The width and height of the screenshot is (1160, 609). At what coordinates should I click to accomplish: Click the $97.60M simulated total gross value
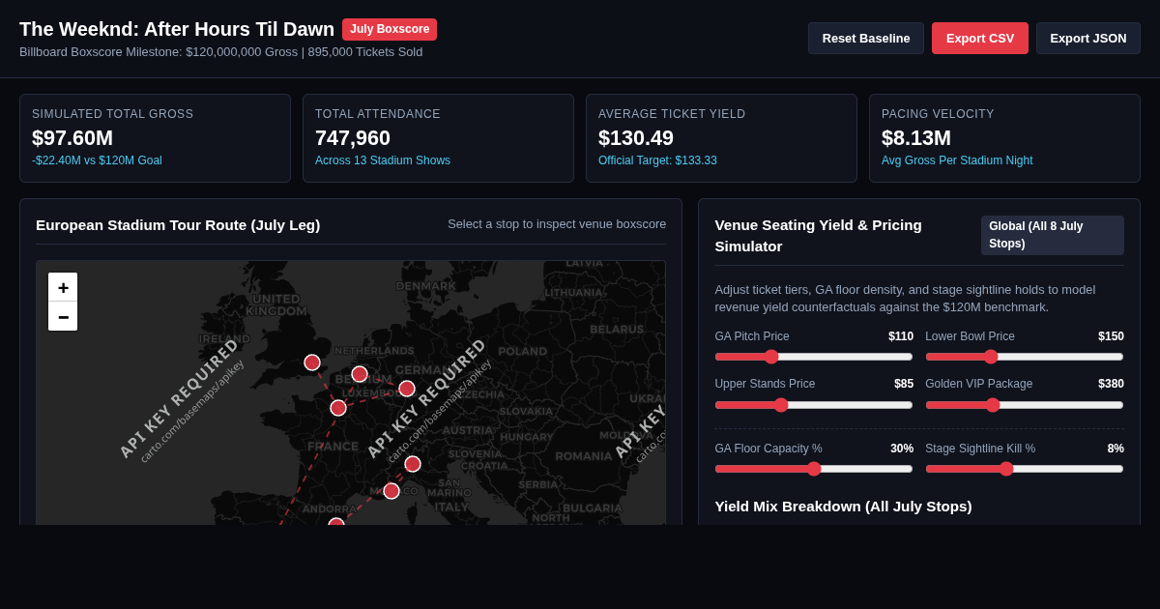[72, 138]
